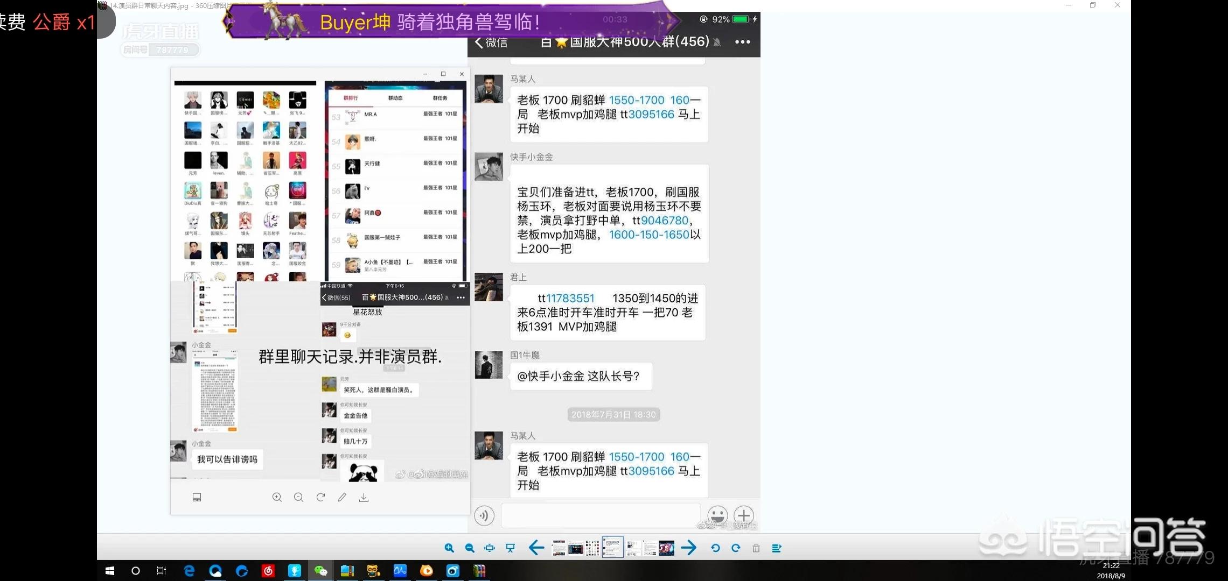
Task: Open the viewer's more options menu icon
Action: tap(776, 548)
